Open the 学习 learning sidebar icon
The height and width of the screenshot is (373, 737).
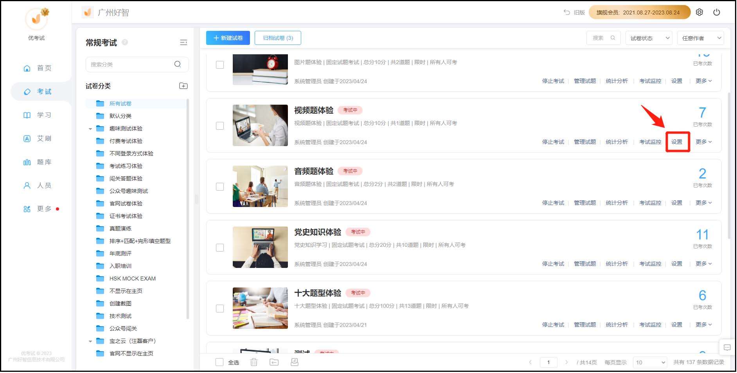pyautogui.click(x=38, y=115)
